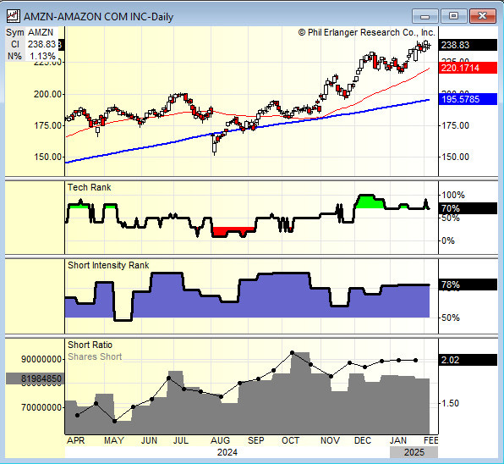
Task: Click the Tech Rank panel label
Action: point(90,187)
